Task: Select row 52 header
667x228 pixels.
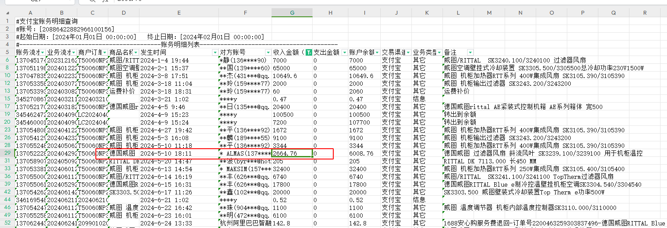Action: coord(7,223)
